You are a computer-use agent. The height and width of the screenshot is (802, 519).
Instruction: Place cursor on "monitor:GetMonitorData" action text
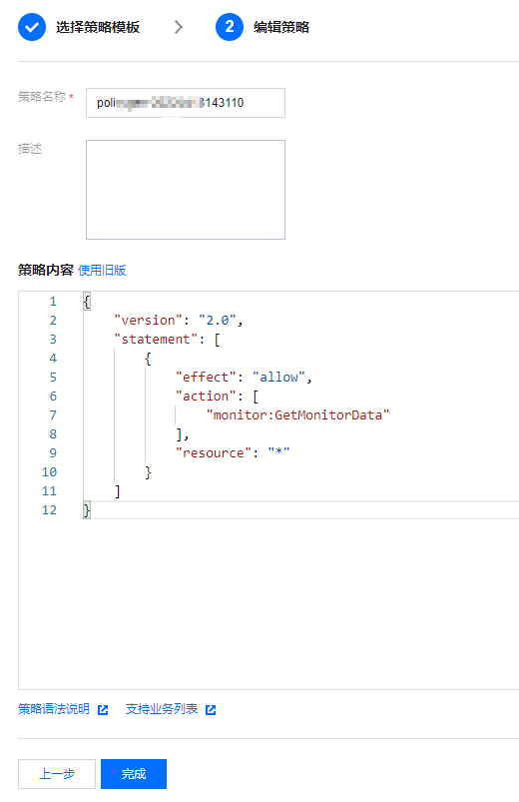(297, 415)
